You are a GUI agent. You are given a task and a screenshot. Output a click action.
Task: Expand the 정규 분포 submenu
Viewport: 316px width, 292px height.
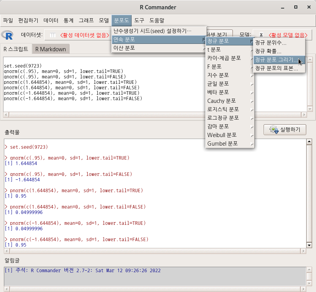click(x=230, y=41)
